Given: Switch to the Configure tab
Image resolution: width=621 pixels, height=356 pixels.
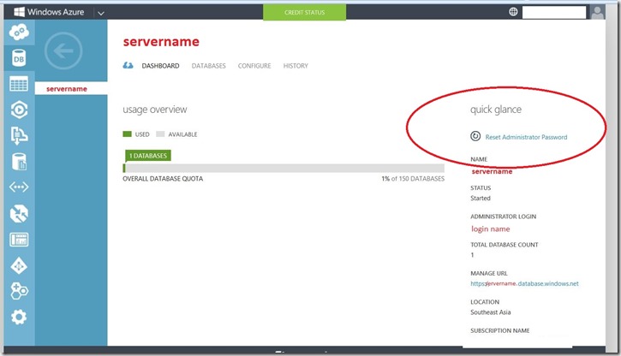Looking at the screenshot, I should [254, 66].
